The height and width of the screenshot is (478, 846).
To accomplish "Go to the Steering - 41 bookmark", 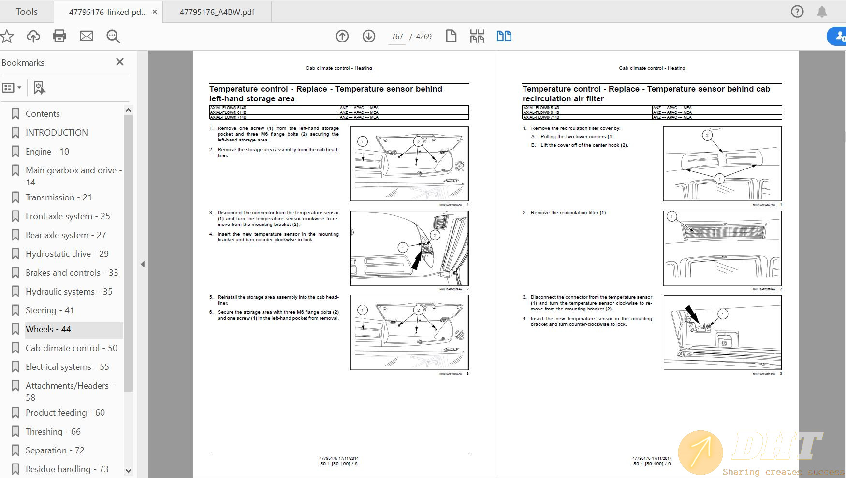I will click(50, 310).
